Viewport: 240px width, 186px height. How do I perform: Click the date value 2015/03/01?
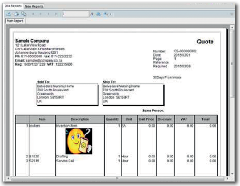(x=182, y=55)
